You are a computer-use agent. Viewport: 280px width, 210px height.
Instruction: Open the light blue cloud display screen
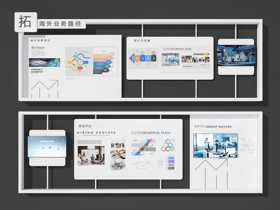click(47, 146)
